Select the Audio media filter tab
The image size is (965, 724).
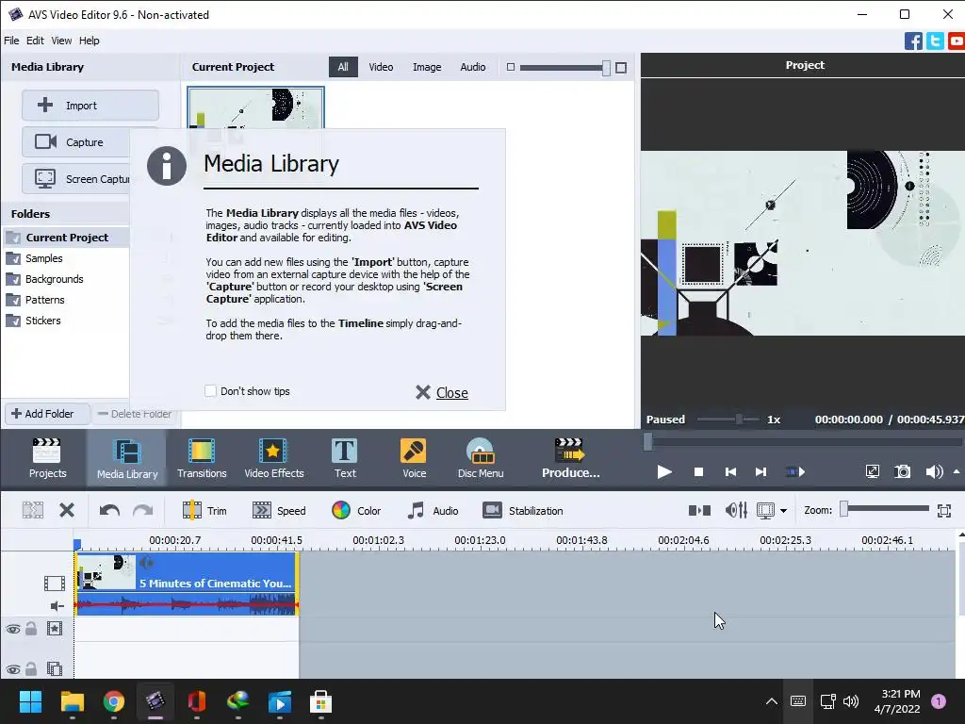(x=473, y=67)
